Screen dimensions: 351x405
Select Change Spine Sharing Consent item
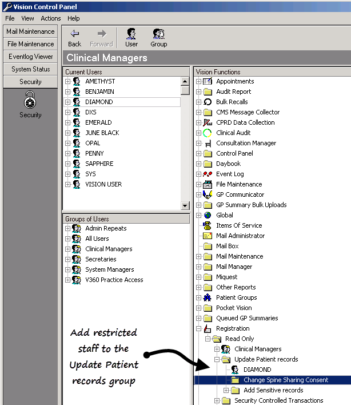[x=286, y=380]
